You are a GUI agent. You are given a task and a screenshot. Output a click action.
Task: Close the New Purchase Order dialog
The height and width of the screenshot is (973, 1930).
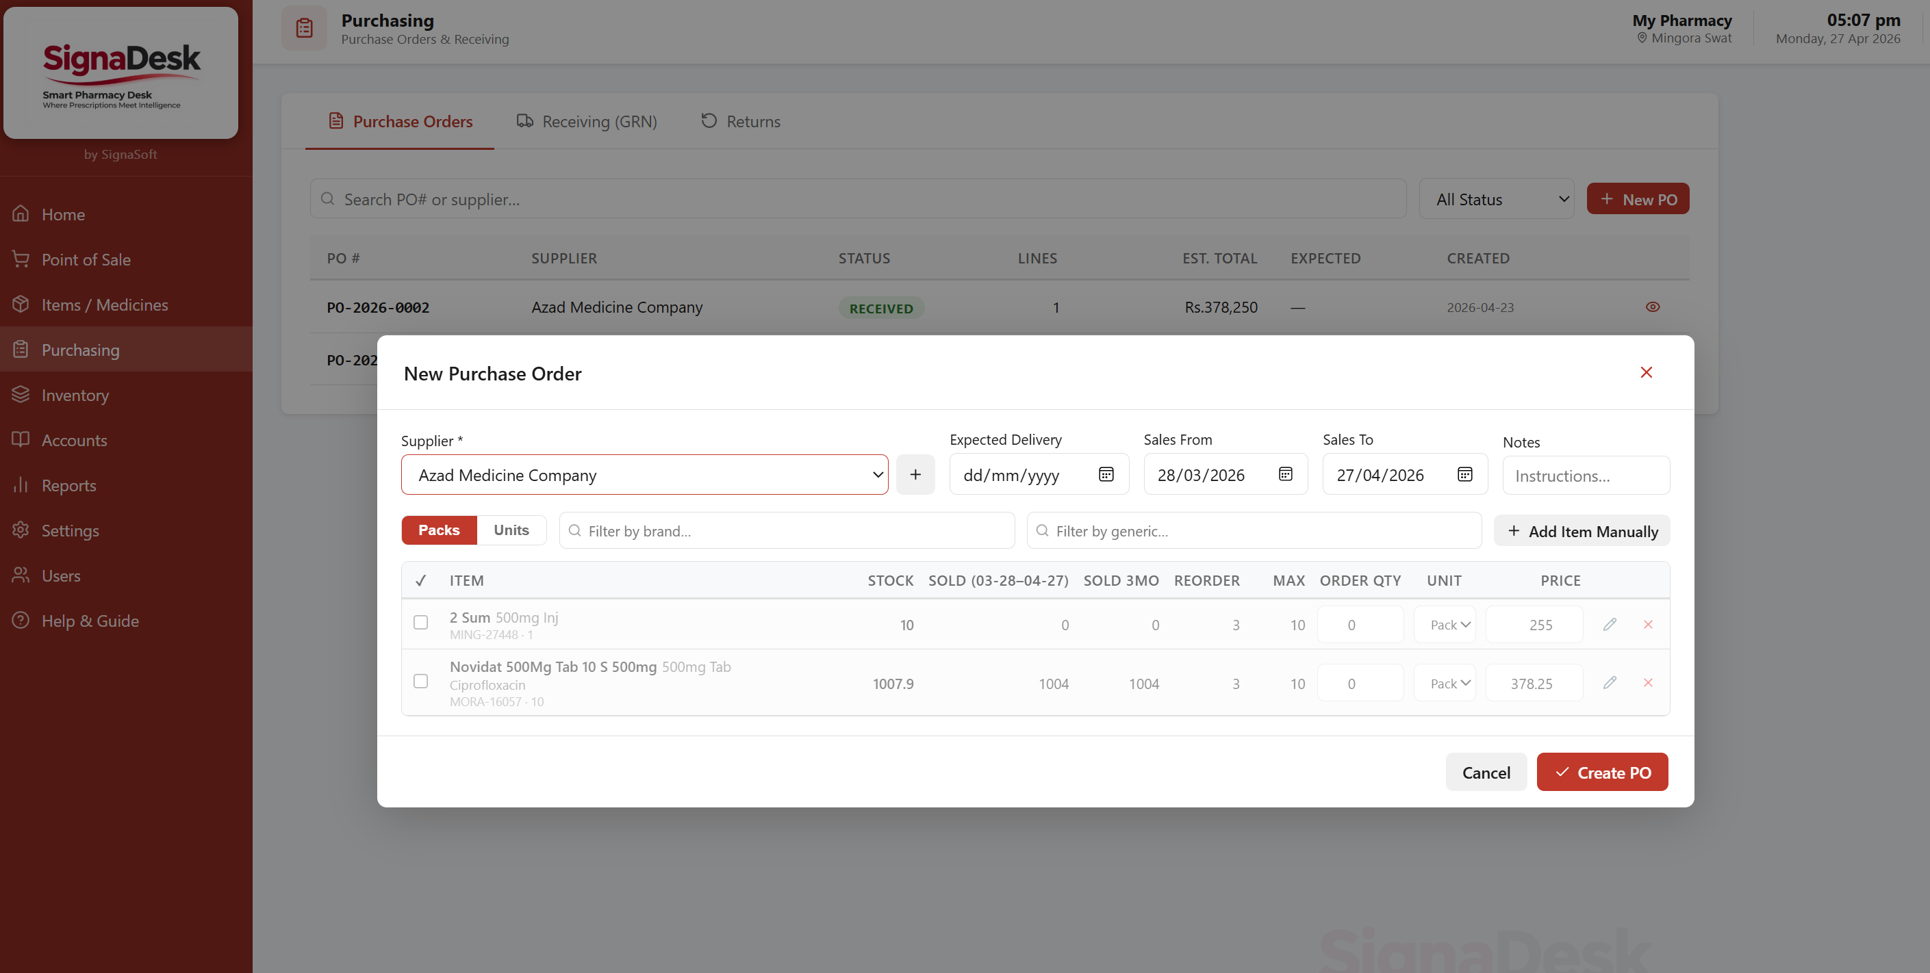coord(1645,372)
